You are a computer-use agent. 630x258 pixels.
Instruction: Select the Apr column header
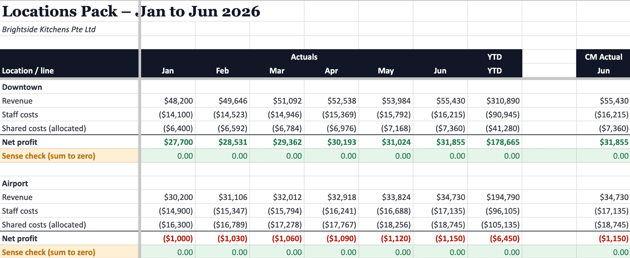point(331,71)
